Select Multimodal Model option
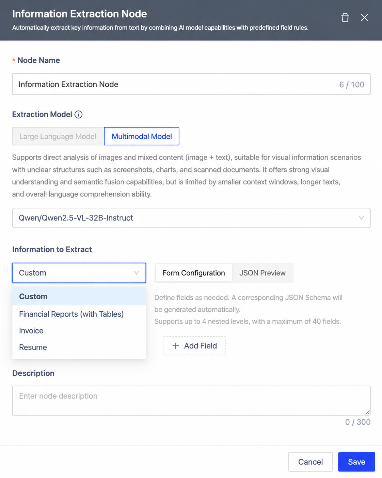Screen dimensions: 382x478 142,136
